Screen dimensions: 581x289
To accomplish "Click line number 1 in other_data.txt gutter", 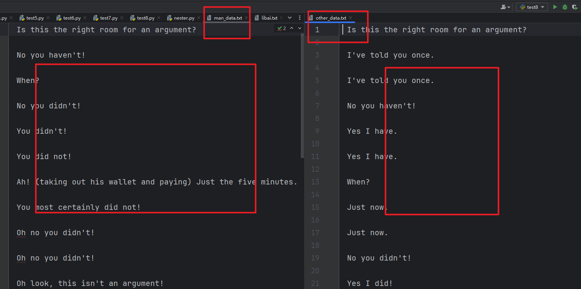I will point(317,30).
